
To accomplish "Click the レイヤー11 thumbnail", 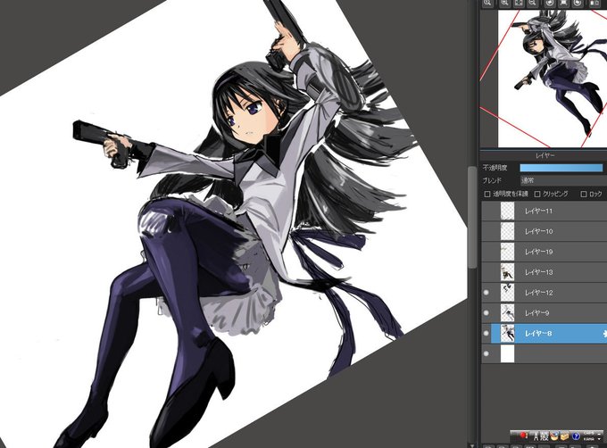I will point(508,211).
